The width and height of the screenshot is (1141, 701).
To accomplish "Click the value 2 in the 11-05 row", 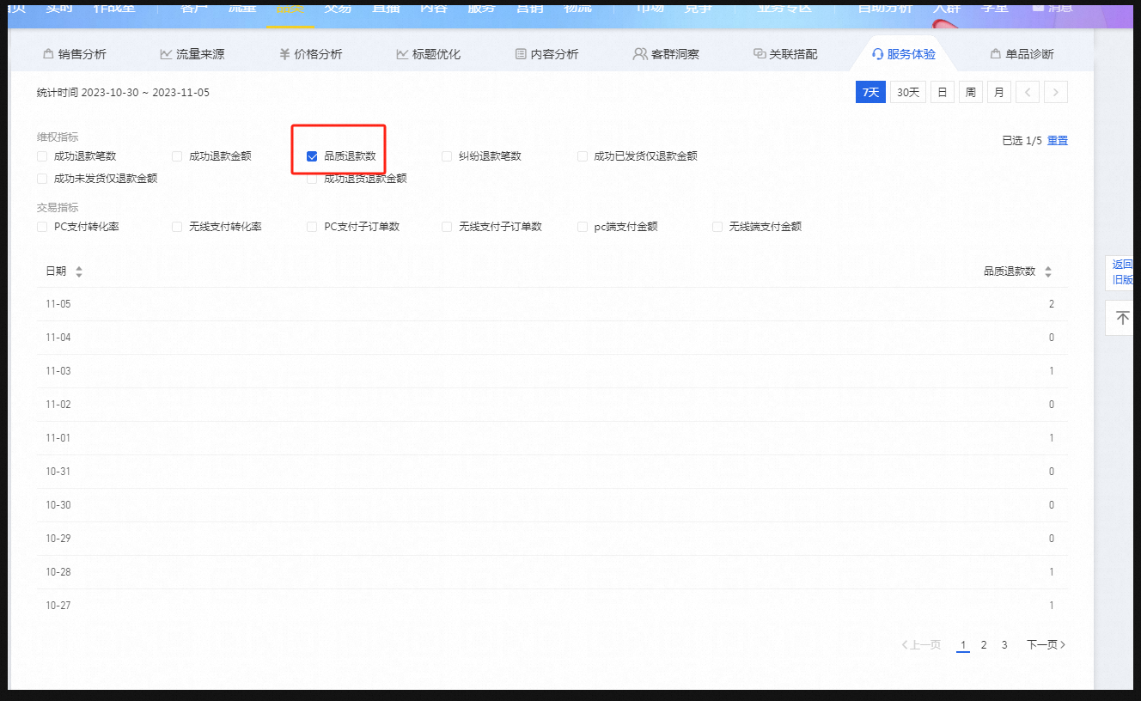I will (1052, 304).
